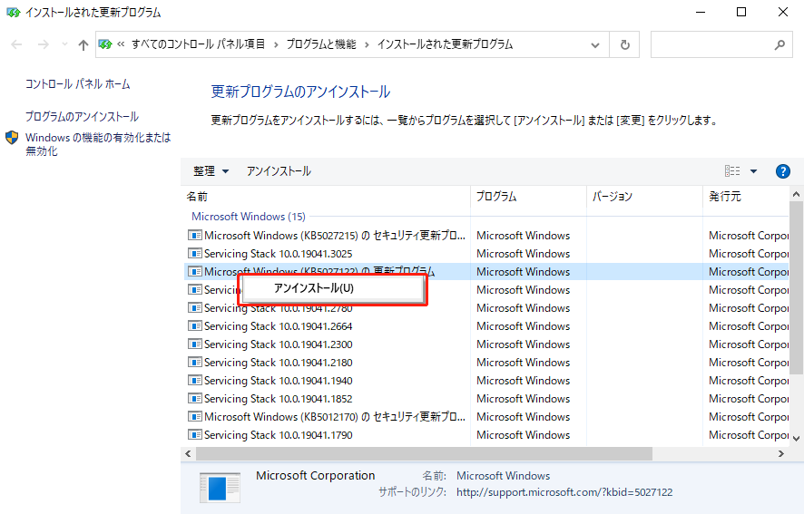The height and width of the screenshot is (514, 804).
Task: Go up one level with up arrow
Action: (83, 45)
